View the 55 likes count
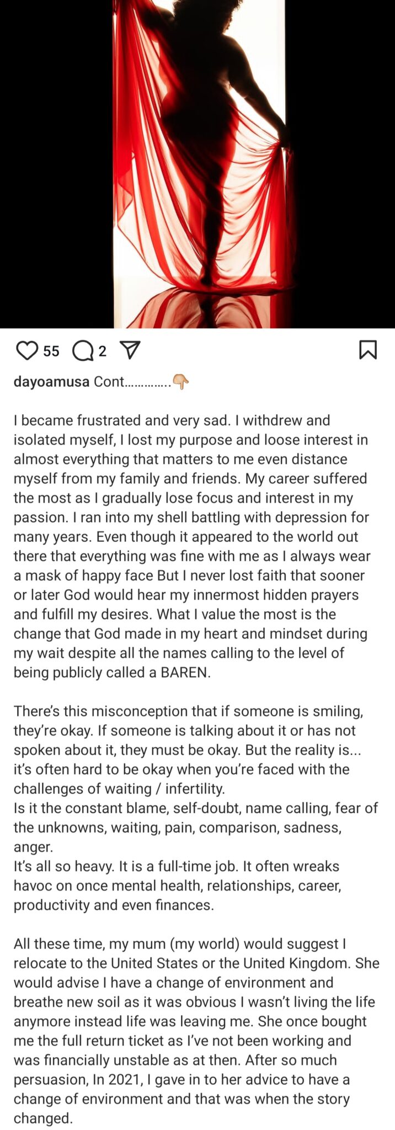 tap(51, 351)
